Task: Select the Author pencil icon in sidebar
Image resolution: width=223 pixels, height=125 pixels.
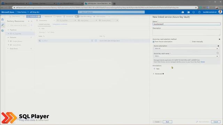Action: coord(2,25)
